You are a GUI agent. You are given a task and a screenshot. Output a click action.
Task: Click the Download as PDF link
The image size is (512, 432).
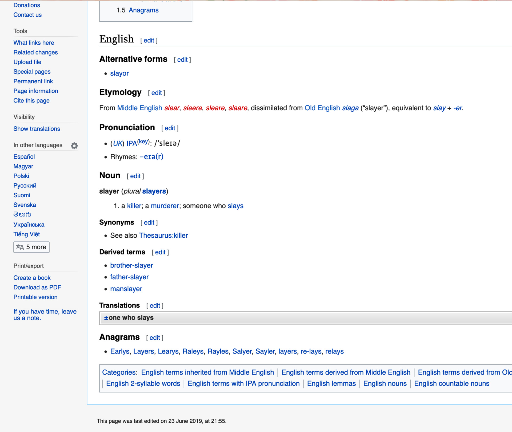point(37,287)
